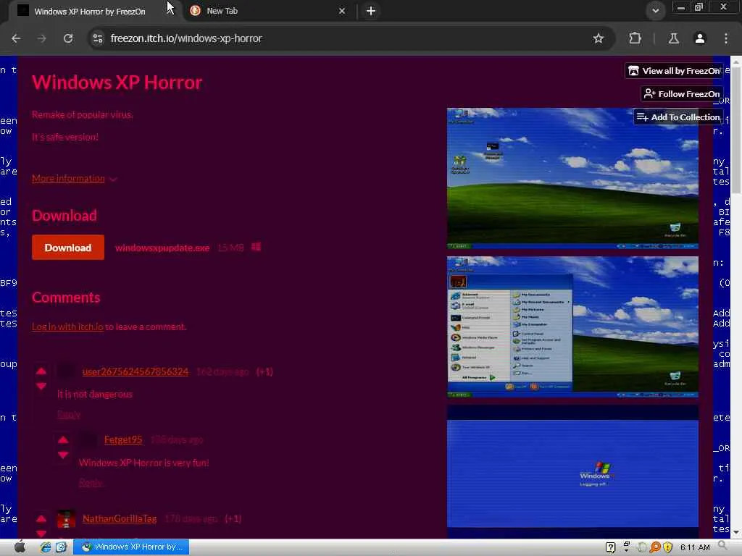Open site information icon in address bar
The image size is (742, 556).
pos(98,39)
